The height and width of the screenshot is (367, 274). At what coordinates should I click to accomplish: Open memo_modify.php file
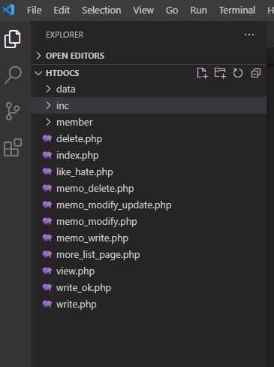pyautogui.click(x=97, y=222)
